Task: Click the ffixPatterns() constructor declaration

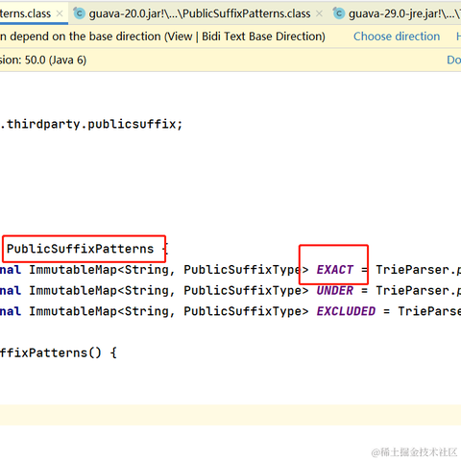Action: pos(58,352)
